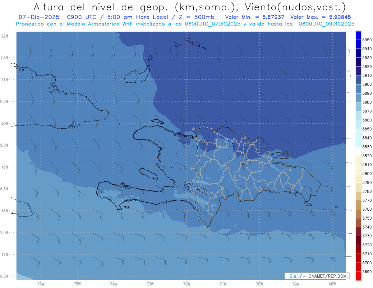The height and width of the screenshot is (288, 373).
Task: Click the '72W' longitude axis label
Action: coord(187,284)
